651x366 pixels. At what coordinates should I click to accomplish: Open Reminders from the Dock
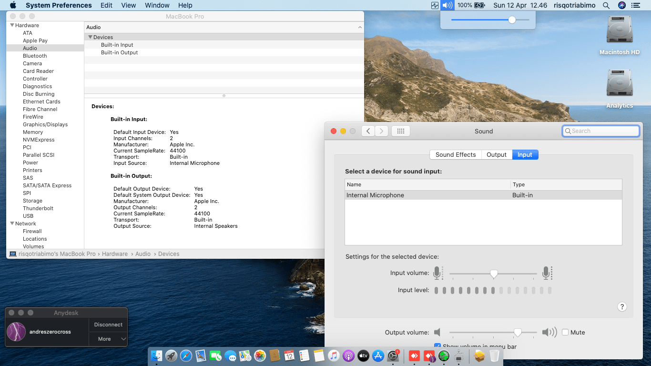coord(304,356)
